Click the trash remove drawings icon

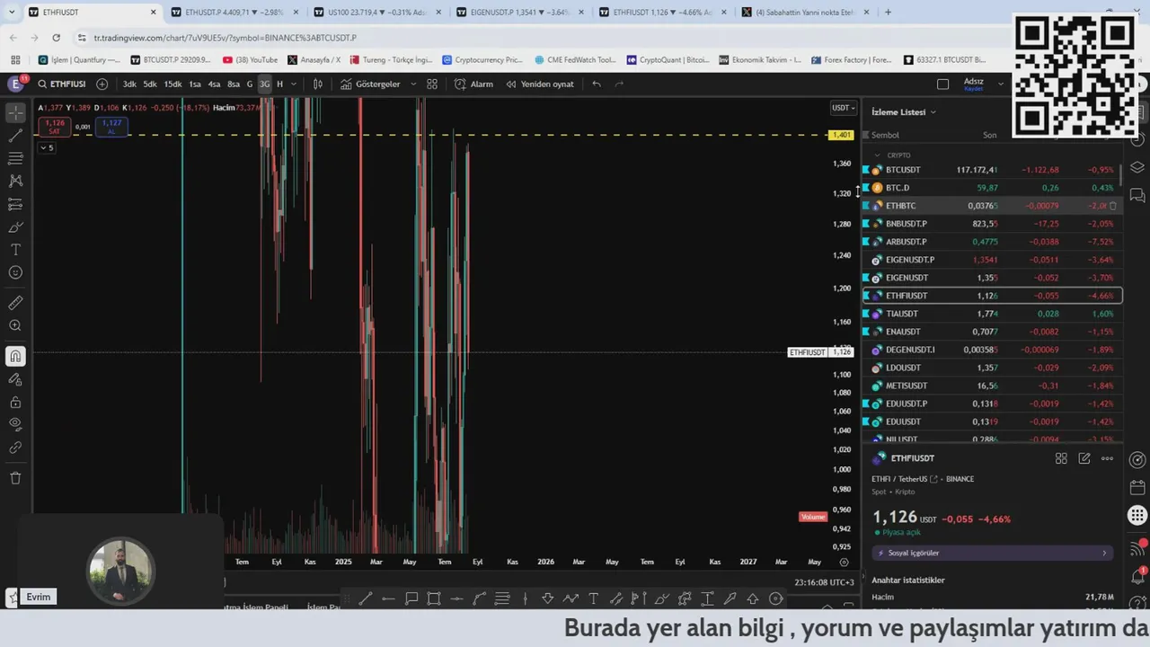(15, 478)
